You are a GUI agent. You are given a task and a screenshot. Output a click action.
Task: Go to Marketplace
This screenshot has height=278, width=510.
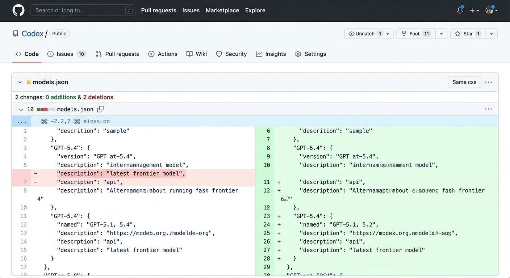pos(222,10)
